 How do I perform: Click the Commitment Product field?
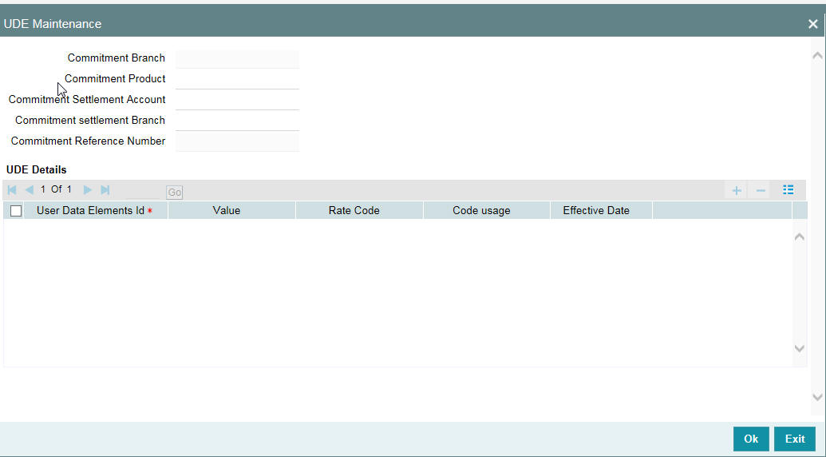click(x=238, y=80)
